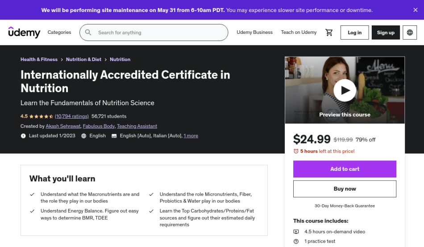Click the globe icon next to English
The width and height of the screenshot is (424, 247).
[x=84, y=136]
